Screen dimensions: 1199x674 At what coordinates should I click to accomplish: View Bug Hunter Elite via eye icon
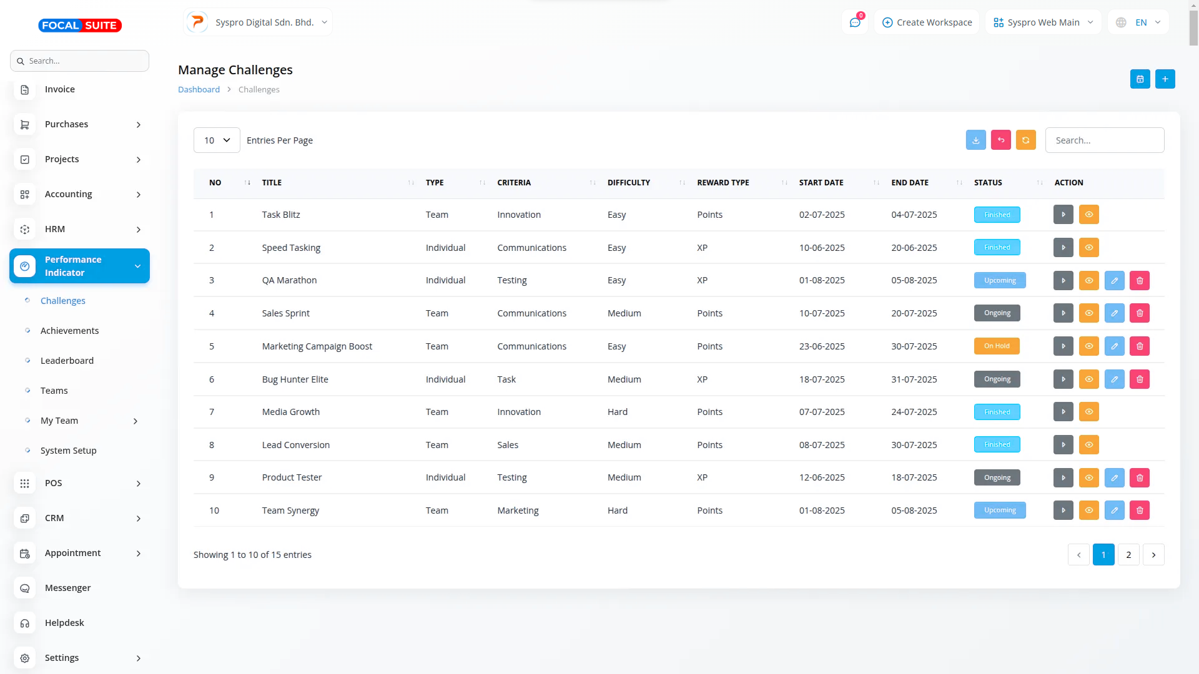(1088, 379)
